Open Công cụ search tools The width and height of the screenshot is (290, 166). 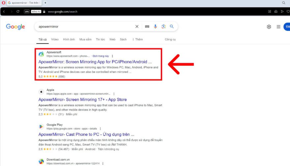click(170, 39)
